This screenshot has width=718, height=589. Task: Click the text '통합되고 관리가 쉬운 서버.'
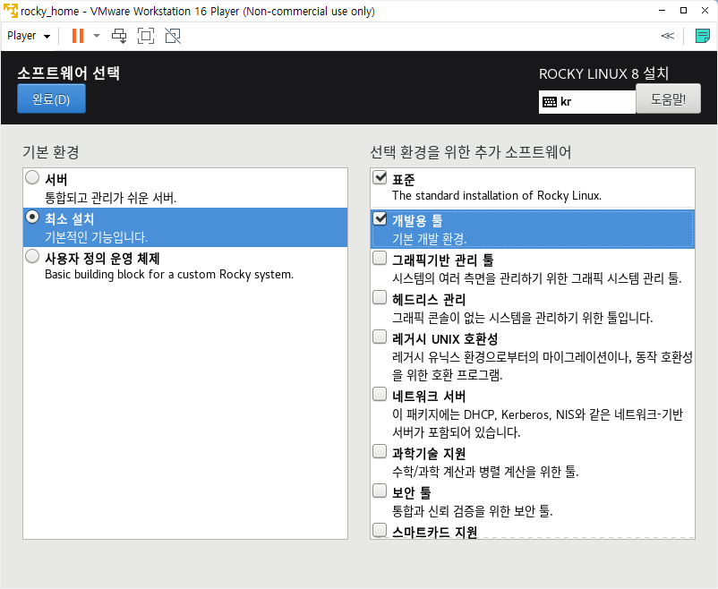click(110, 198)
